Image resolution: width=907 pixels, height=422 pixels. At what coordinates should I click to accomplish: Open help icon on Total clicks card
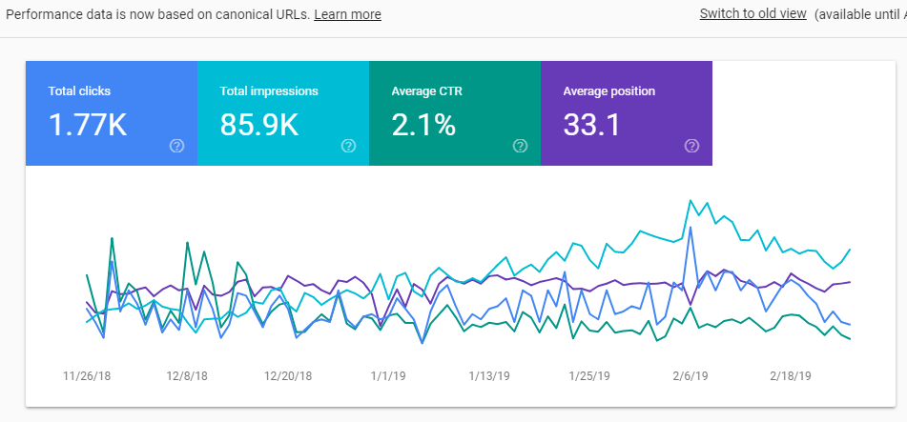click(176, 146)
